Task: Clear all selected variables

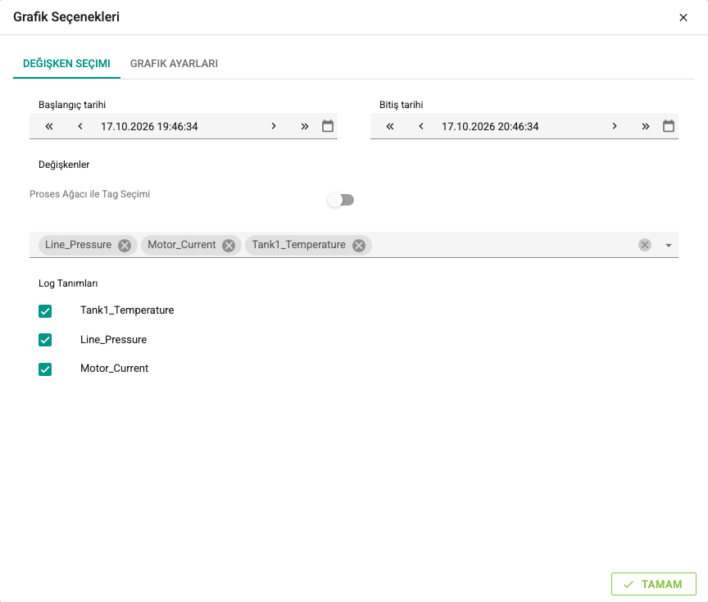Action: tap(645, 245)
